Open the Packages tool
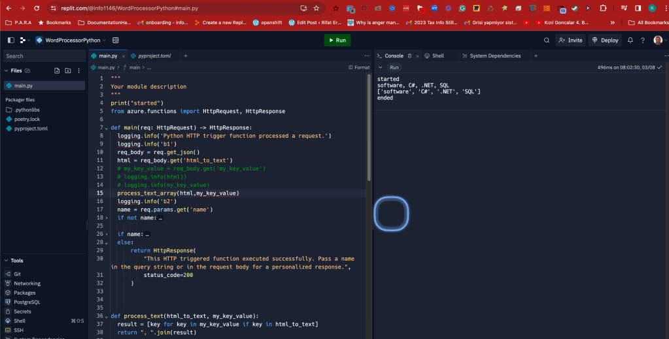 pos(24,293)
